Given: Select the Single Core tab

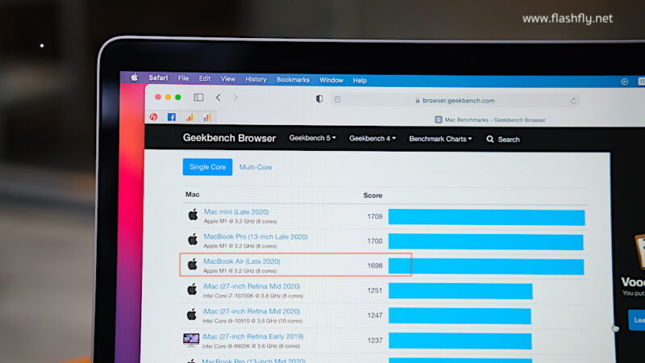Looking at the screenshot, I should tap(207, 167).
